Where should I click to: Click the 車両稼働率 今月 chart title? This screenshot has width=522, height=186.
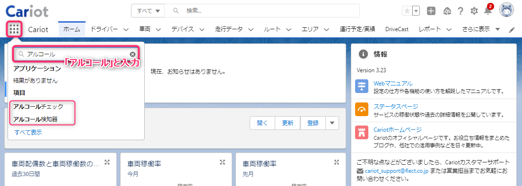[144, 164]
